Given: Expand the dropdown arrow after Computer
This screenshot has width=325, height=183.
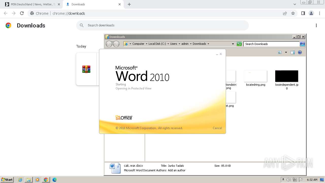Looking at the screenshot, I should tap(147, 44).
